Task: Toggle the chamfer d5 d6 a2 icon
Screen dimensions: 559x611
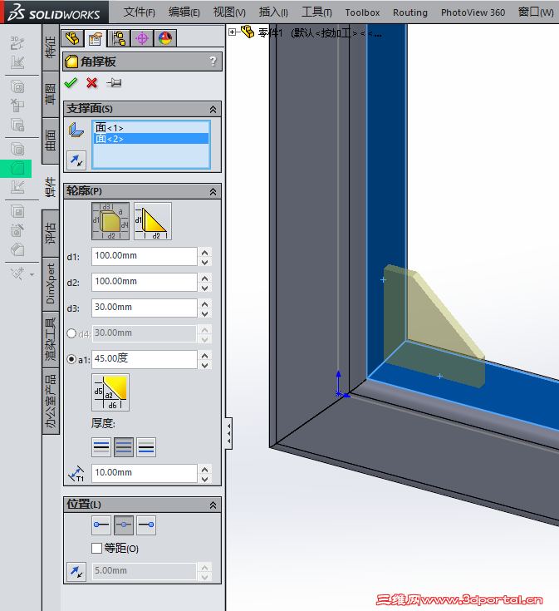Action: [110, 392]
